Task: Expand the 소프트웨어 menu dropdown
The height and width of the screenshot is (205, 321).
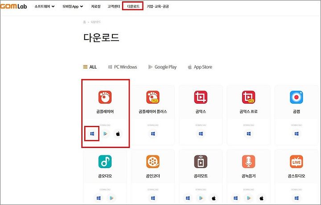Action: pyautogui.click(x=45, y=6)
